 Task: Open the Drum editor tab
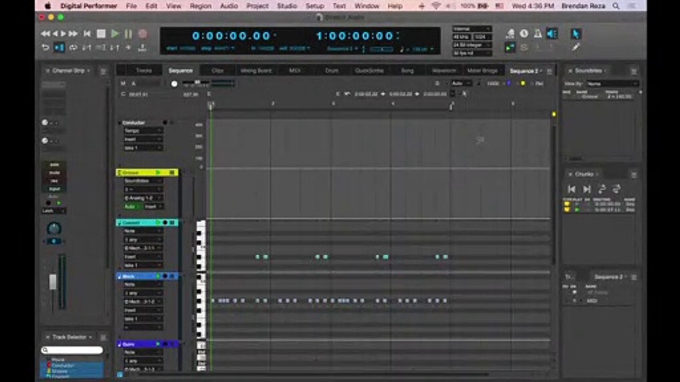click(331, 71)
